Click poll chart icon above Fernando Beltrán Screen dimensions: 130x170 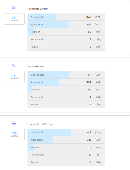[x=14, y=8]
